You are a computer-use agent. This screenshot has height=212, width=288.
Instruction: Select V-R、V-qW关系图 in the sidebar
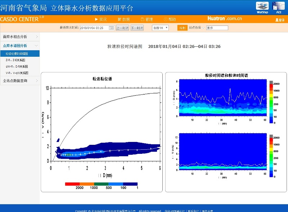[17, 73]
